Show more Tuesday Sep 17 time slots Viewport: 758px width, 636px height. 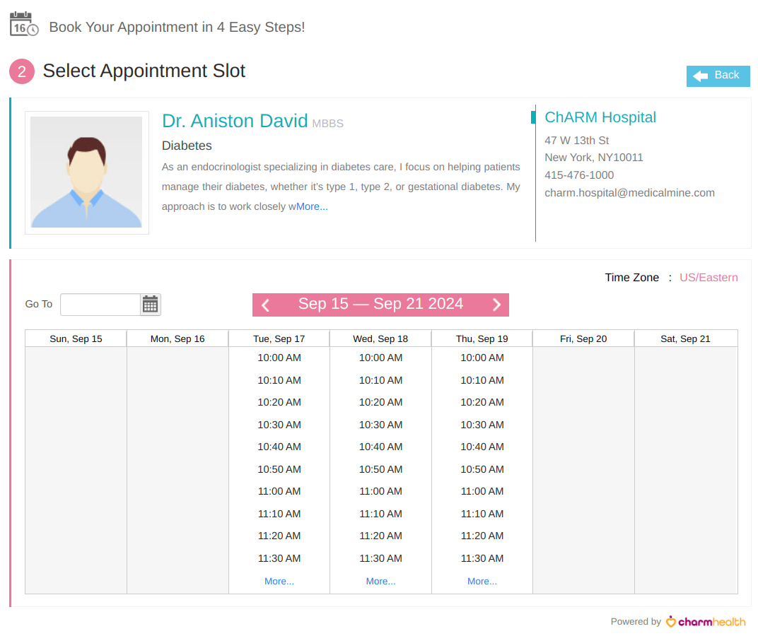(x=279, y=582)
